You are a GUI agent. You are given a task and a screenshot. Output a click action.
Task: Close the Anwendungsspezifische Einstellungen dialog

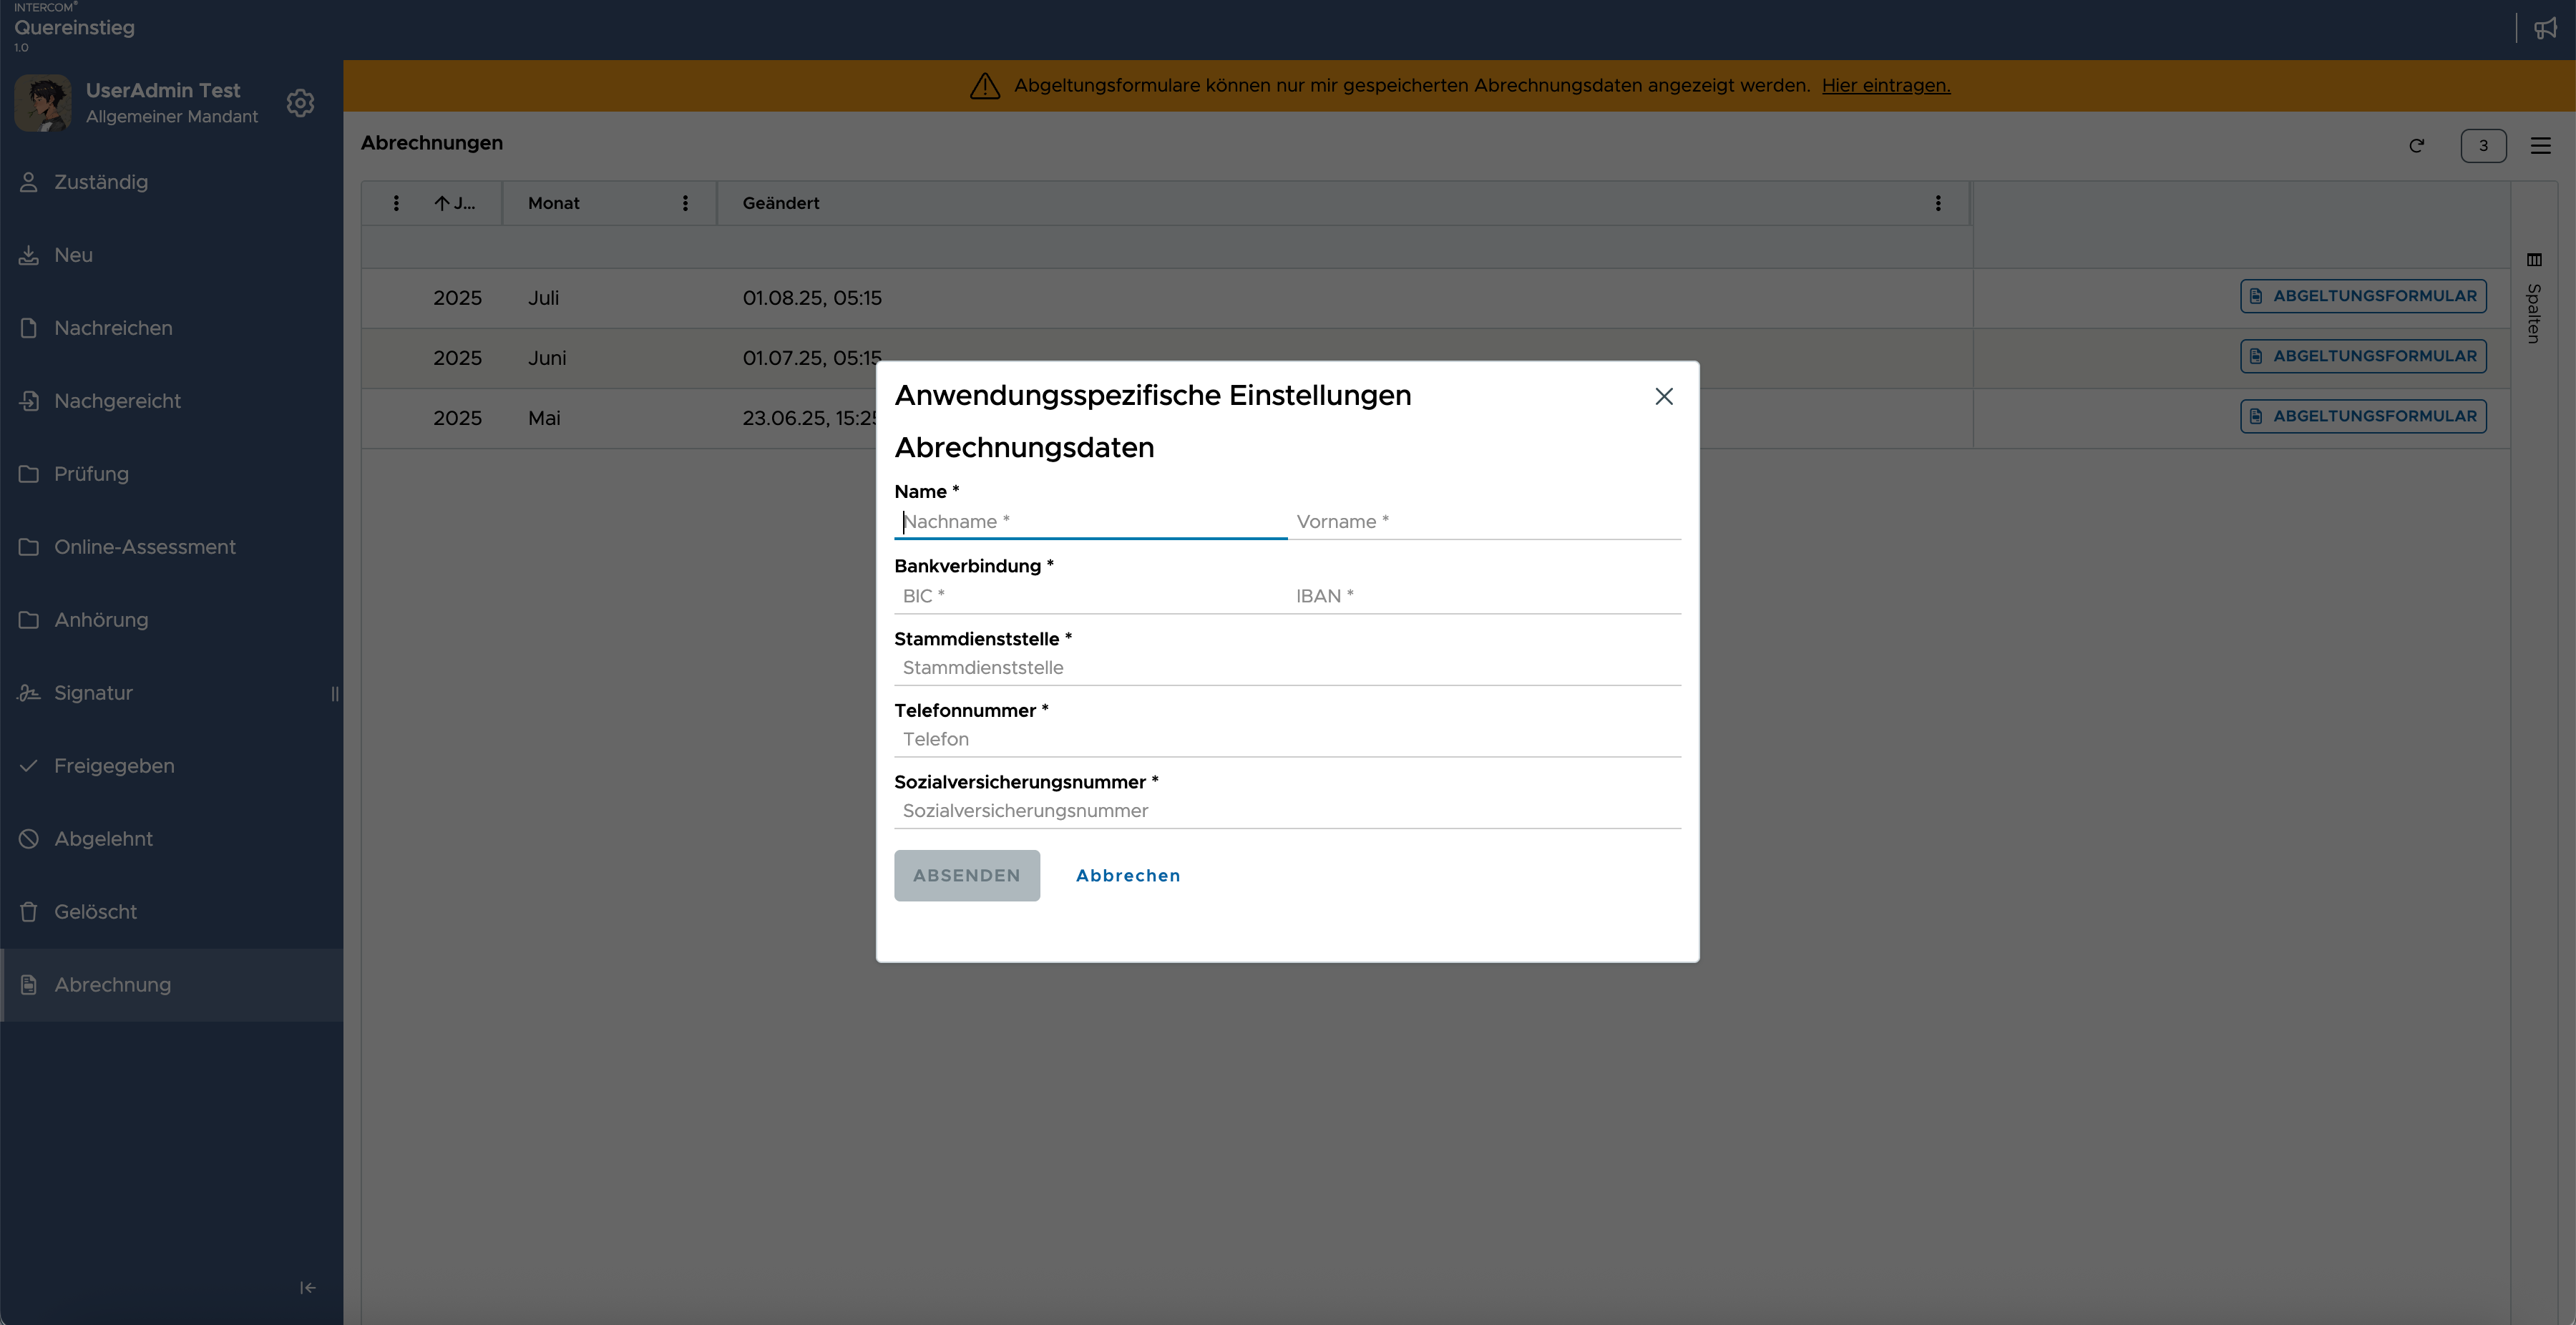tap(1664, 397)
